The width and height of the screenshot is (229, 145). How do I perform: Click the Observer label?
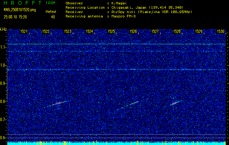[x=74, y=3]
